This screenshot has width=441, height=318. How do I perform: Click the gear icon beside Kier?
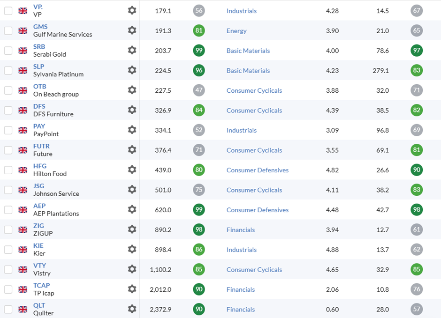point(132,250)
